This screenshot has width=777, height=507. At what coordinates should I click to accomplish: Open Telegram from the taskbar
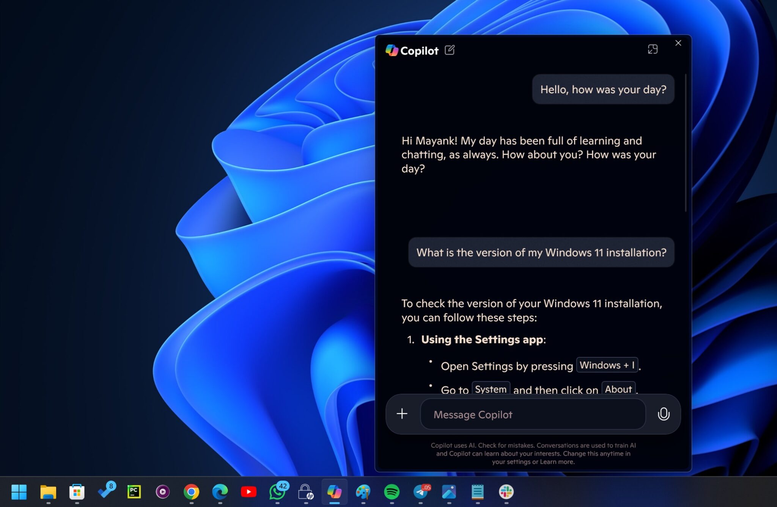[421, 491]
